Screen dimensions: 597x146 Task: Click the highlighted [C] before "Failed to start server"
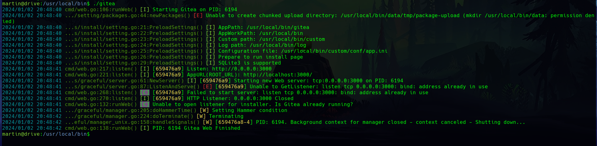click(x=144, y=93)
